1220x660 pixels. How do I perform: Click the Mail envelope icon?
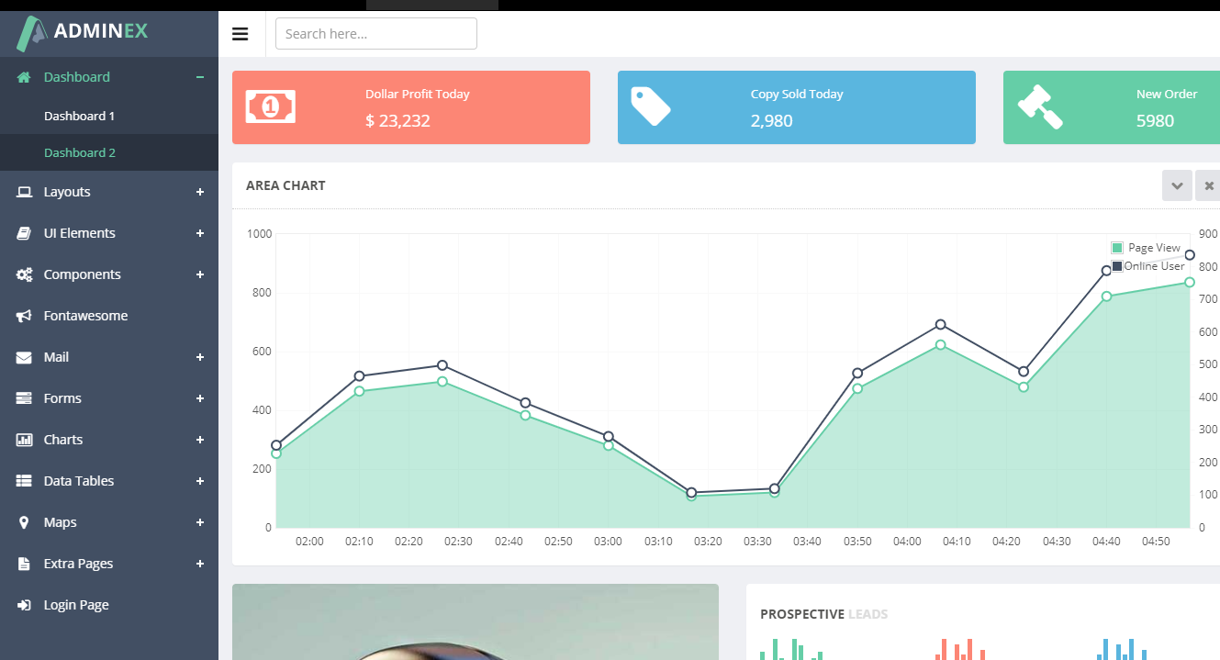(24, 357)
